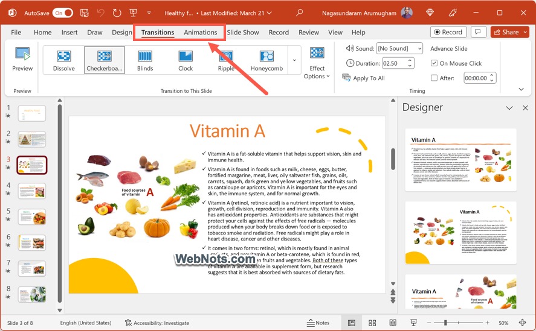Start presentation from beginning icon

click(134, 13)
